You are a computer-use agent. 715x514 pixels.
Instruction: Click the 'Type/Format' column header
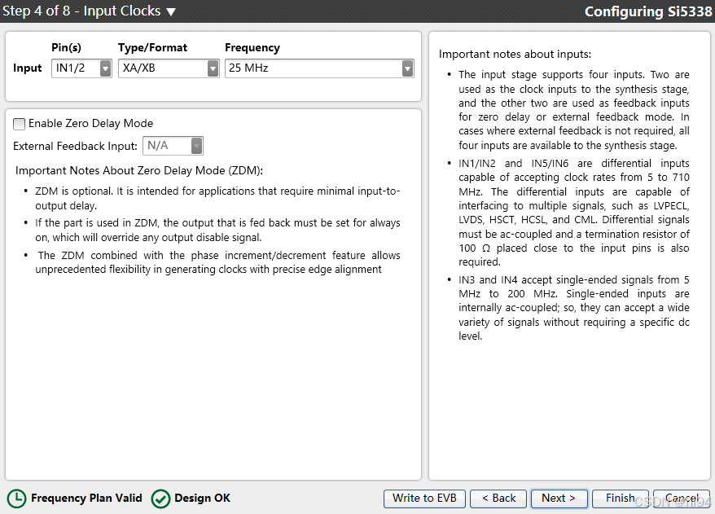[153, 47]
